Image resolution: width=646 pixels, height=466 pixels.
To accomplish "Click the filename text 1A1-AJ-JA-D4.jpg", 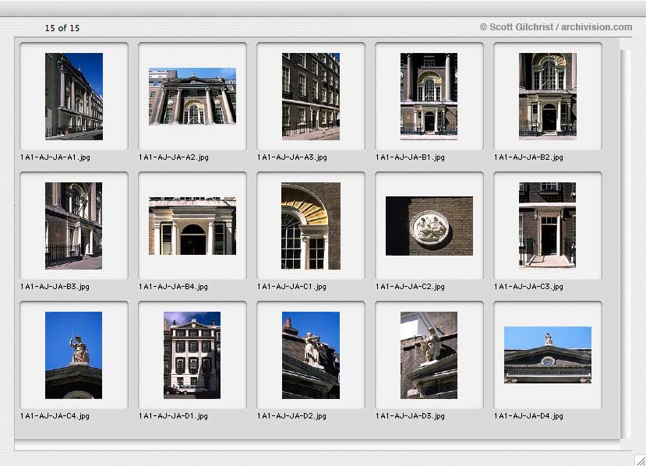I will pos(528,415).
